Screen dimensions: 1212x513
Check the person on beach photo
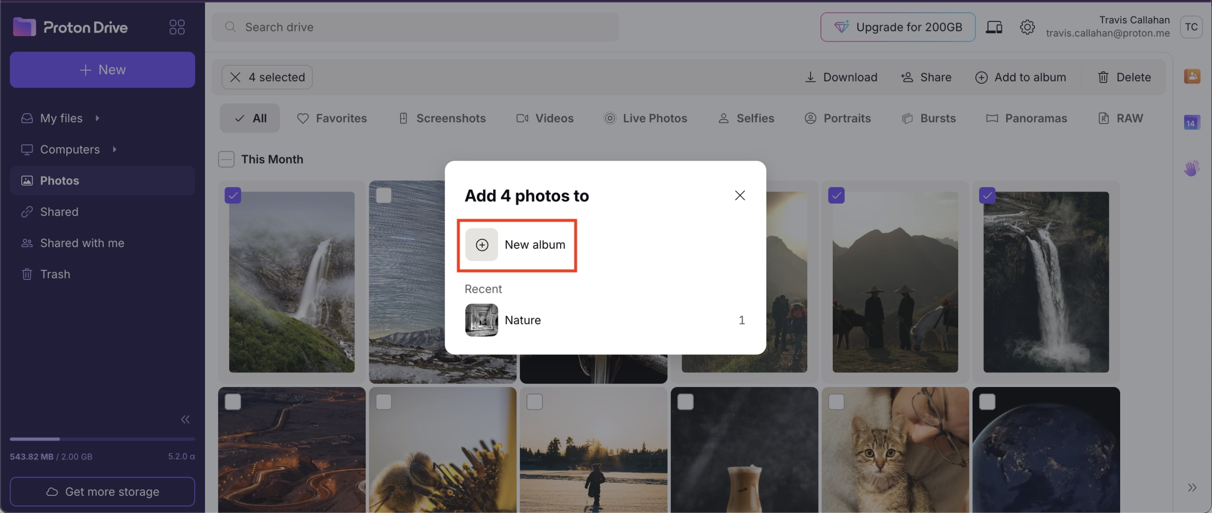(535, 402)
